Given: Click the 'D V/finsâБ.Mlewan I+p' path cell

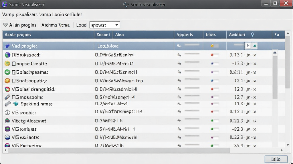Looking at the screenshot, I should tap(119, 81).
